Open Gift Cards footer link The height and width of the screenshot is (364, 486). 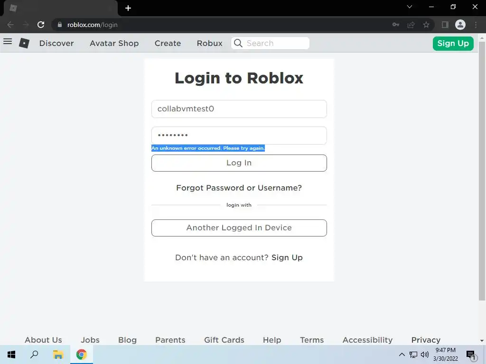(x=224, y=340)
